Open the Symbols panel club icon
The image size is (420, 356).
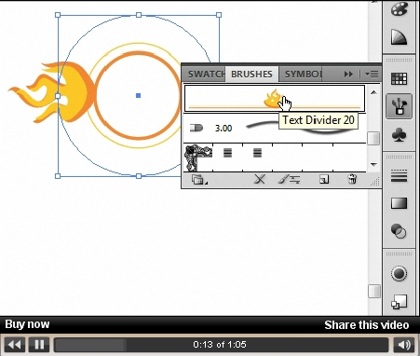pos(399,135)
